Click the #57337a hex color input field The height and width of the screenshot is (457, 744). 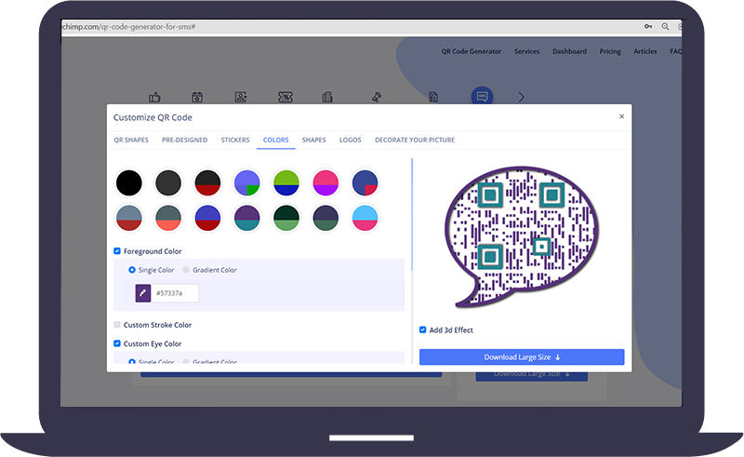175,293
